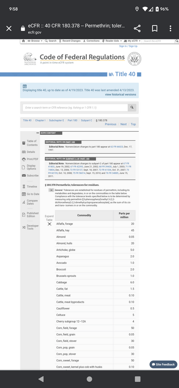This screenshot has height=388, width=179.
Task: Navigate to Chapter I breadcrumb
Action: (40, 121)
